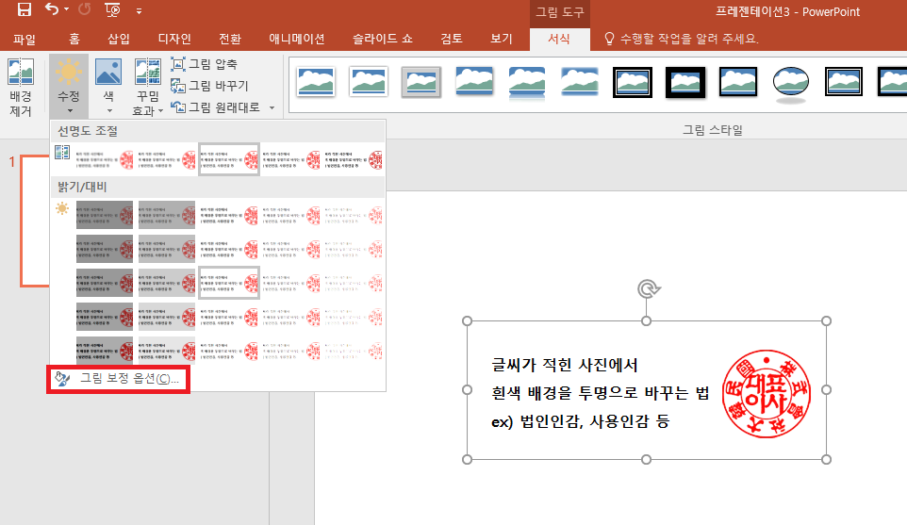The width and height of the screenshot is (907, 525).
Task: Select the last sharpness preset thumbnail
Action: pyautogui.click(x=353, y=159)
